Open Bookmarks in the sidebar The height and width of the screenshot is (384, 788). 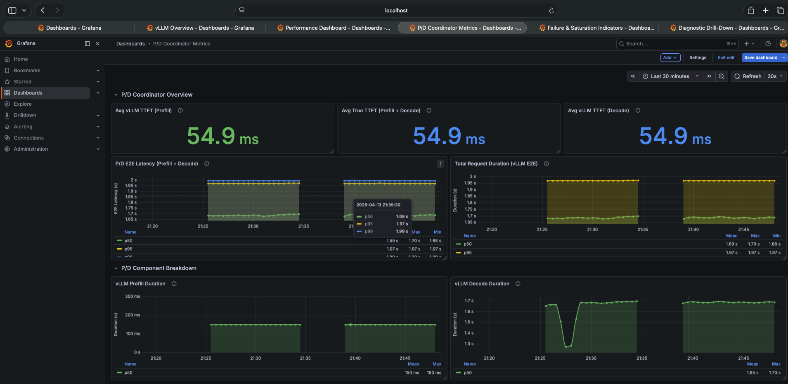tap(27, 71)
